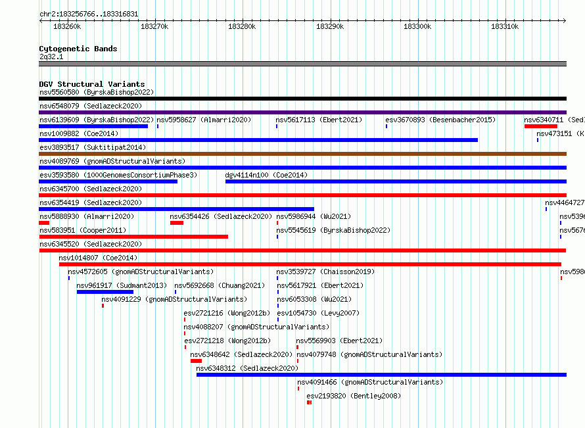Select blue bar under nsv6354419
Screen dimensions: 585x428
(x=176, y=209)
